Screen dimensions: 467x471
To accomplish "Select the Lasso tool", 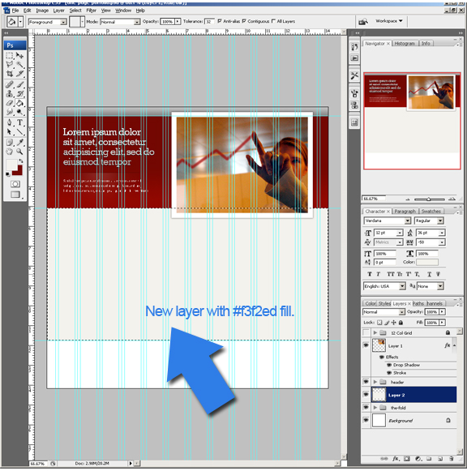I will [10, 64].
